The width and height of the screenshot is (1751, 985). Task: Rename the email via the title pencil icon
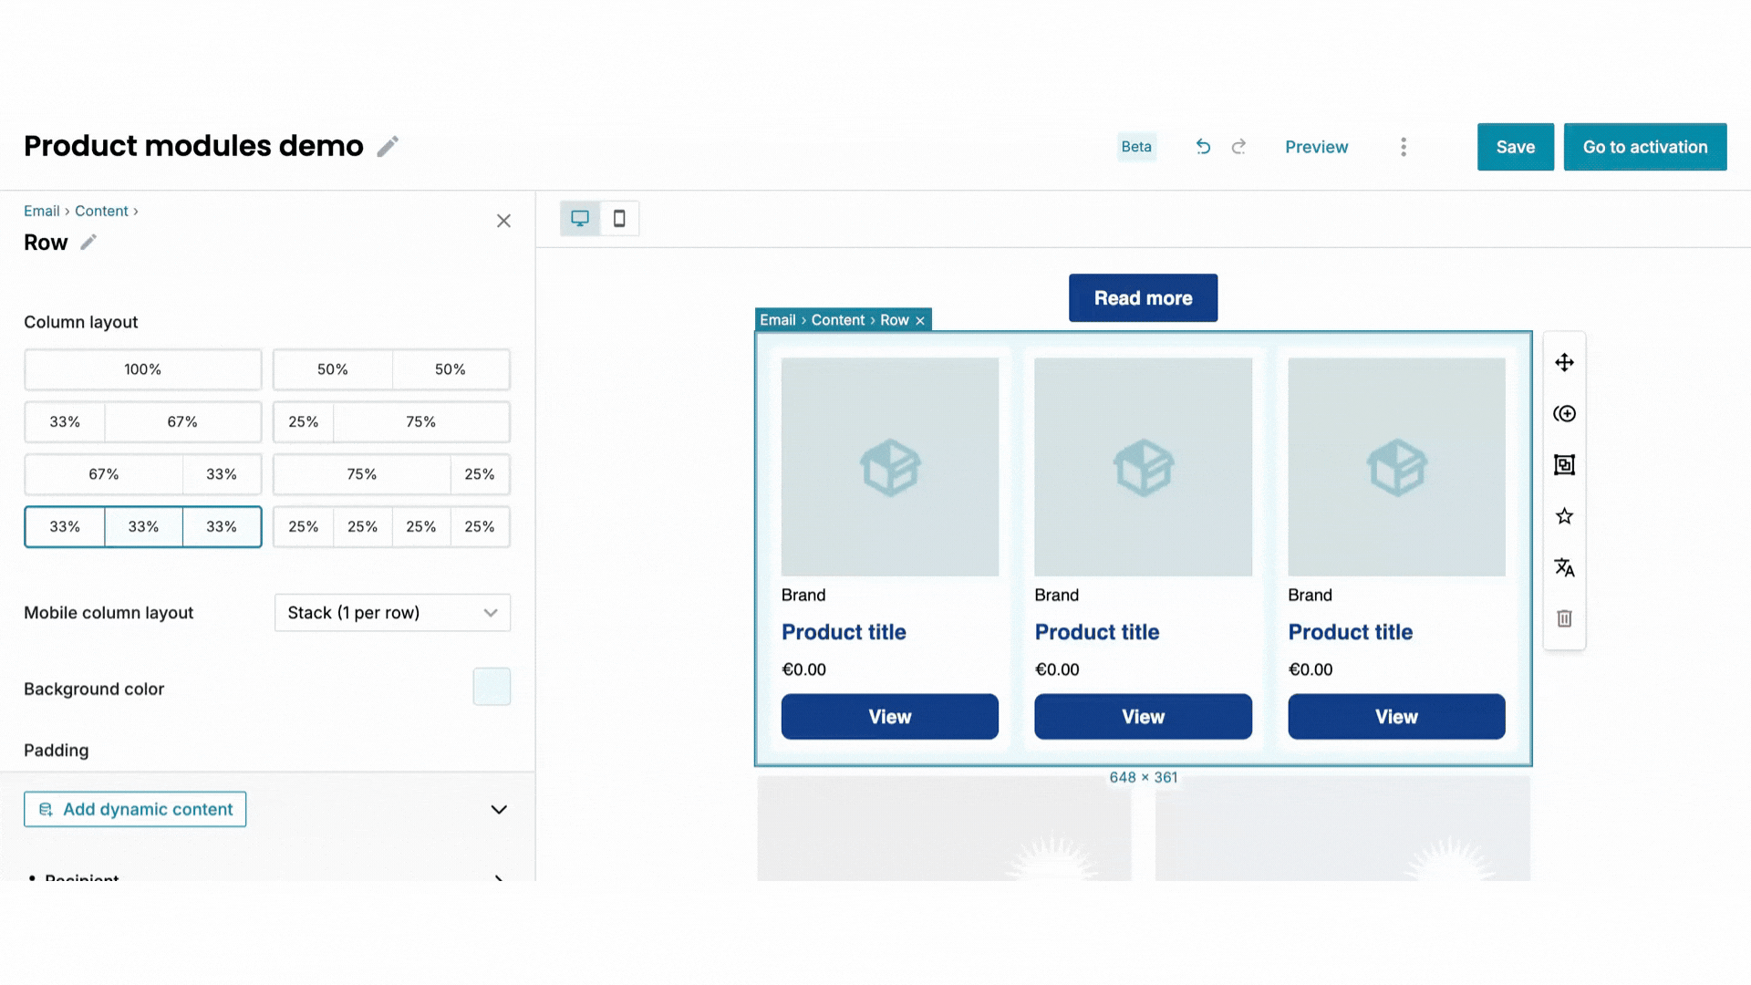(388, 146)
